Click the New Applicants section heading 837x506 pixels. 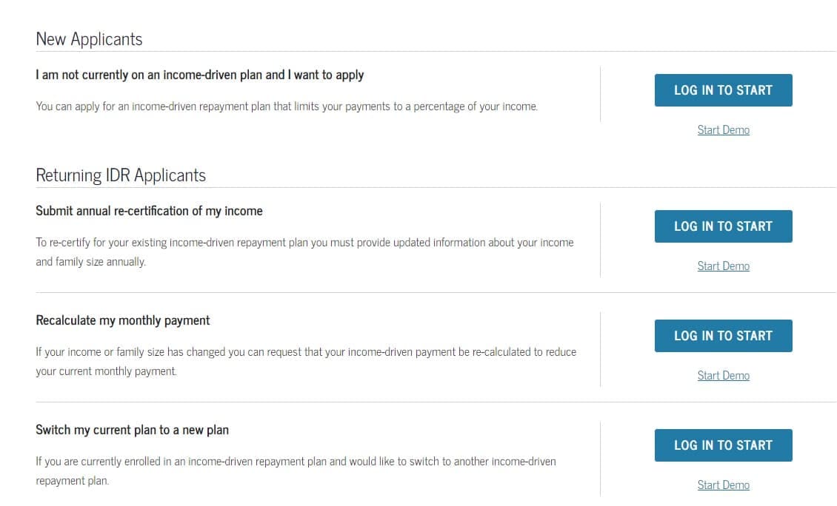click(x=89, y=38)
